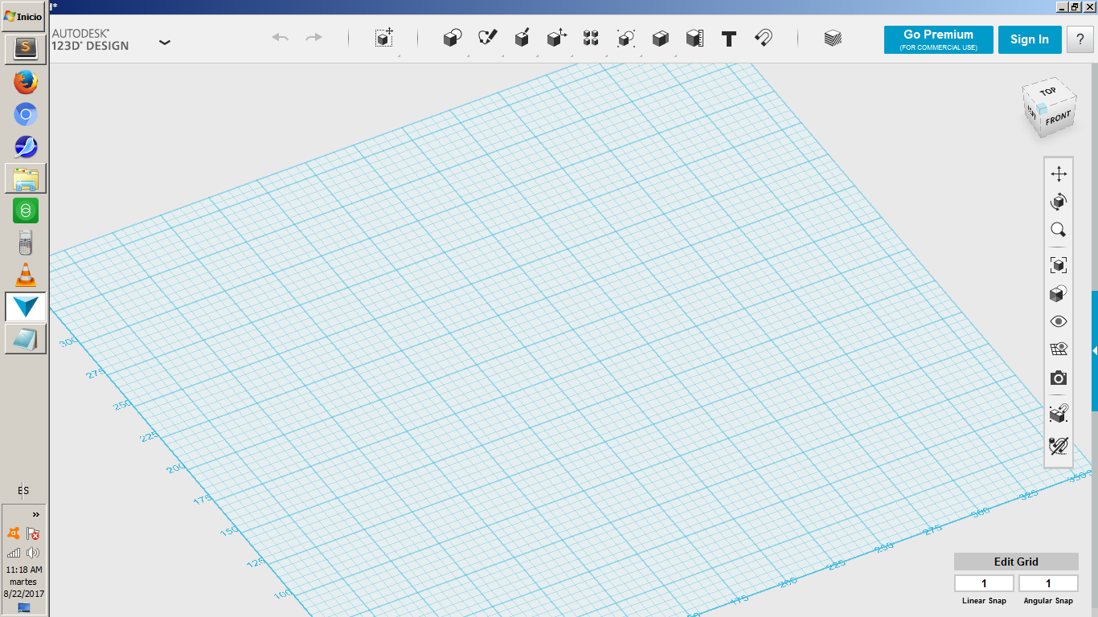Open the Sketch tool

(487, 38)
